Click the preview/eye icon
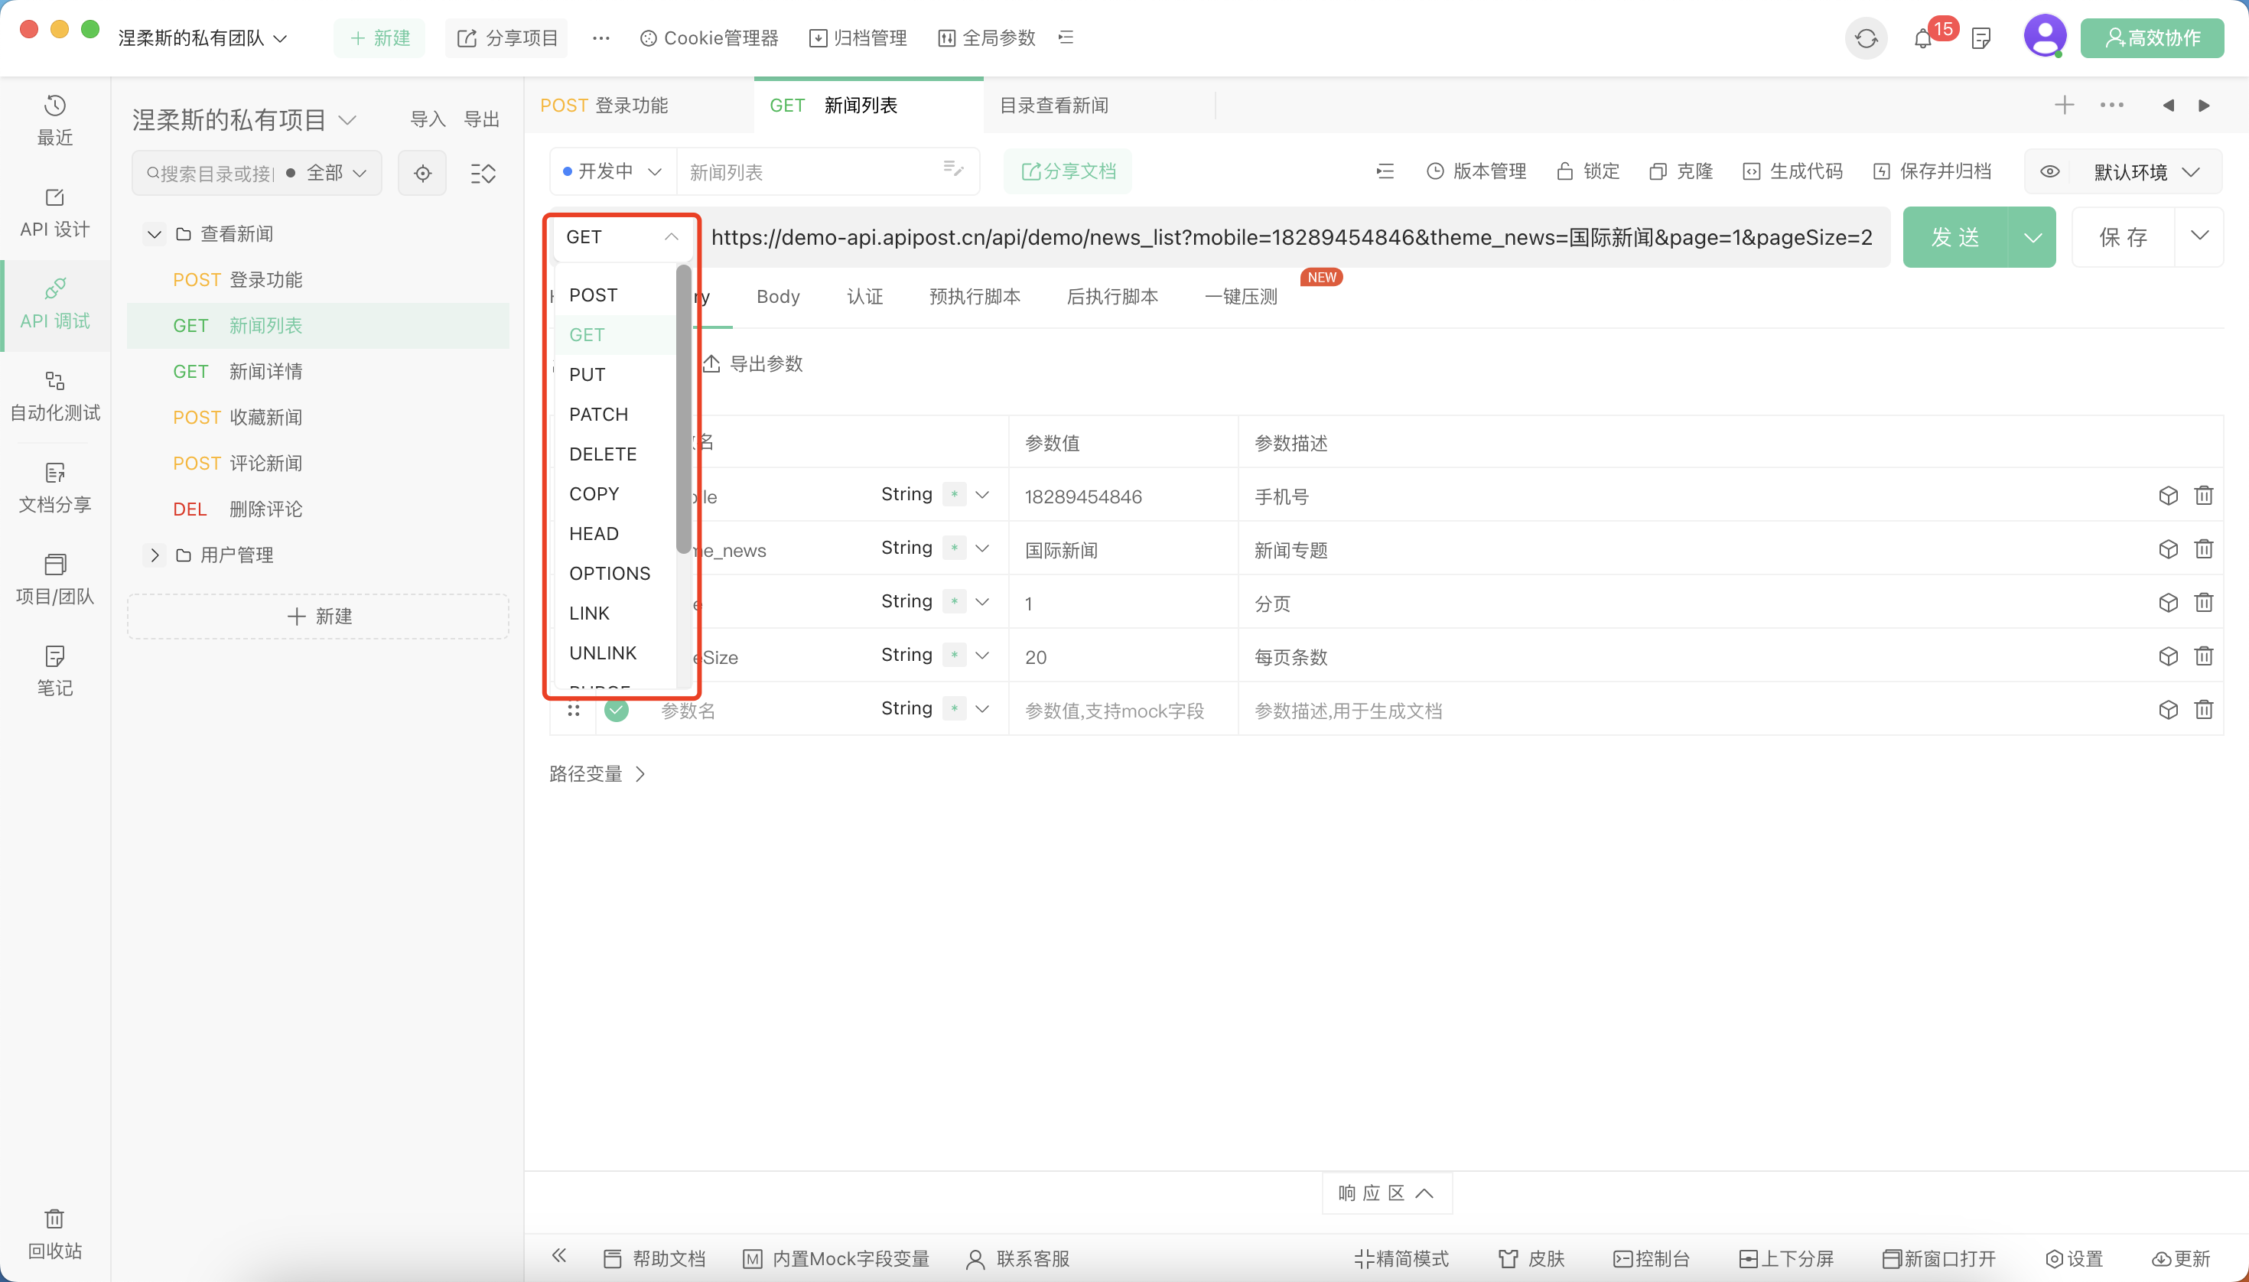 (2052, 171)
